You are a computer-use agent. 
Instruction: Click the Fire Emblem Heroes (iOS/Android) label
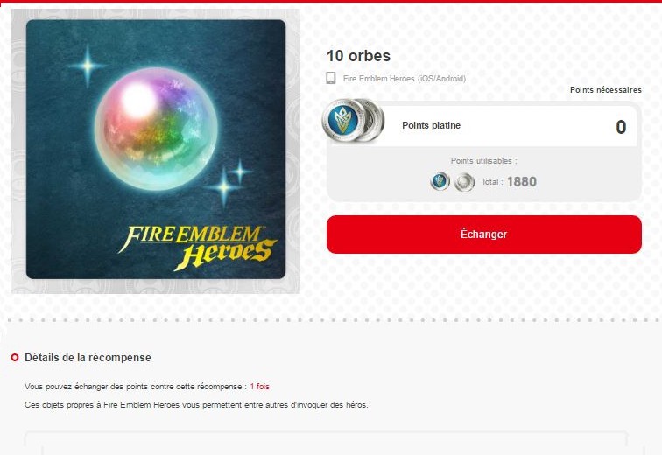(404, 79)
